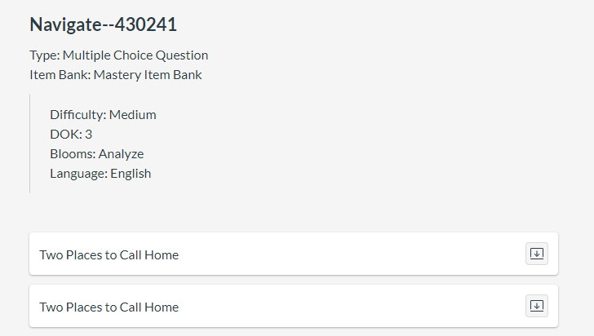Click the first Two Places to Call Home title
594x336 pixels.
pyautogui.click(x=109, y=254)
